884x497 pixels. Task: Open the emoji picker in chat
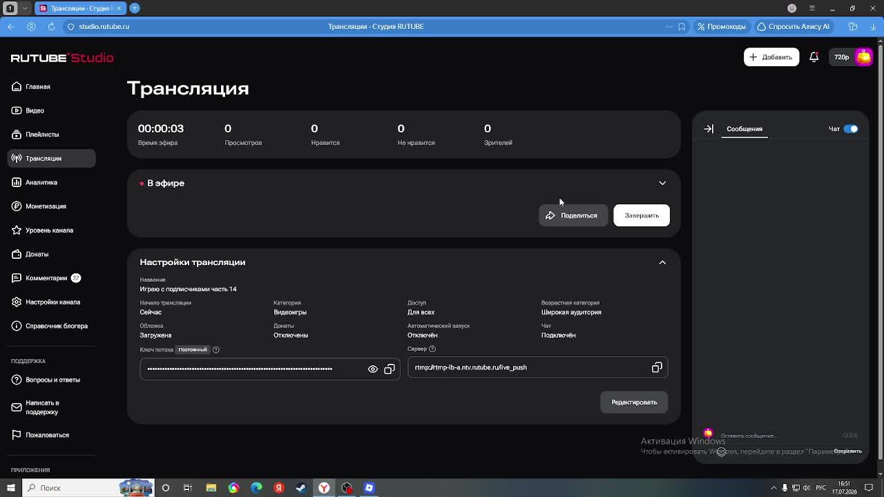click(721, 451)
